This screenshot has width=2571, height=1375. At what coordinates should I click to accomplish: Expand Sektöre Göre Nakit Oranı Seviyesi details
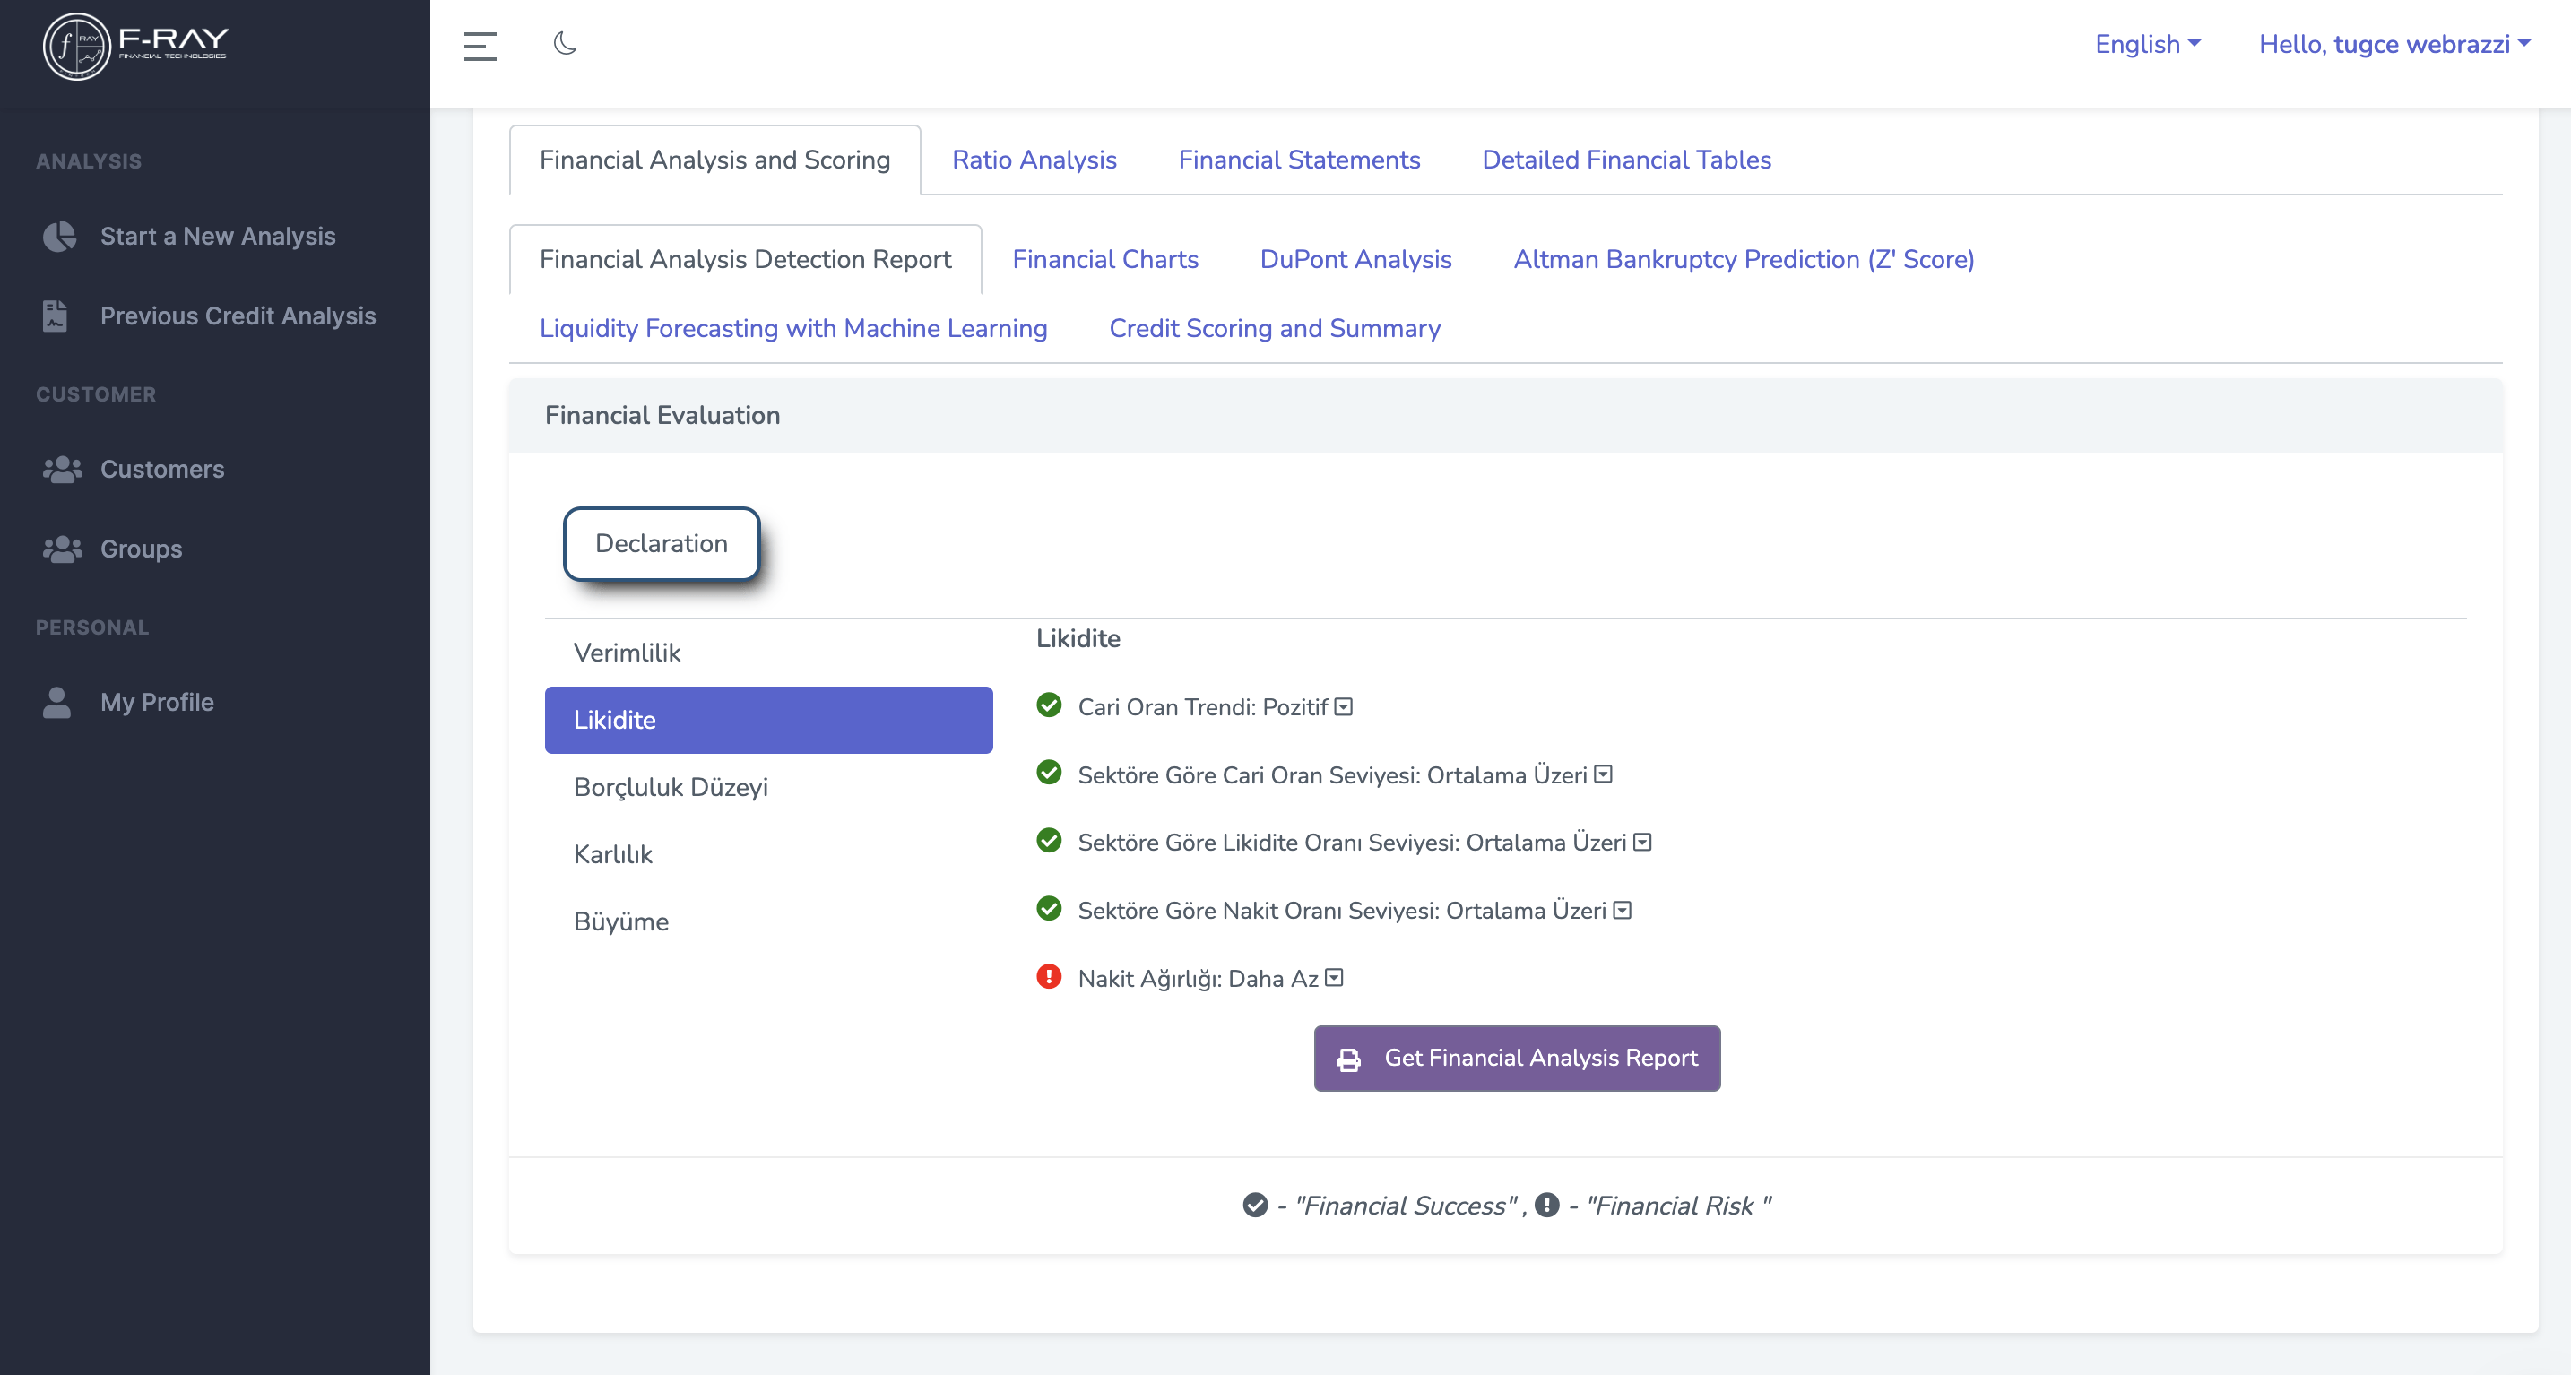1623,910
